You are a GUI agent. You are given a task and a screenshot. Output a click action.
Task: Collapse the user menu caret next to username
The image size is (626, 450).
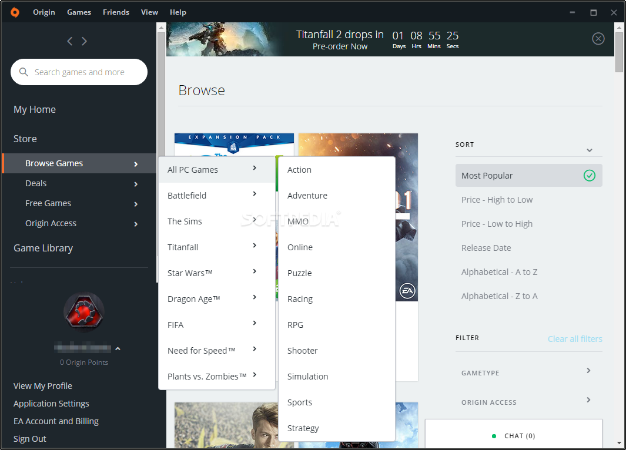[118, 349]
